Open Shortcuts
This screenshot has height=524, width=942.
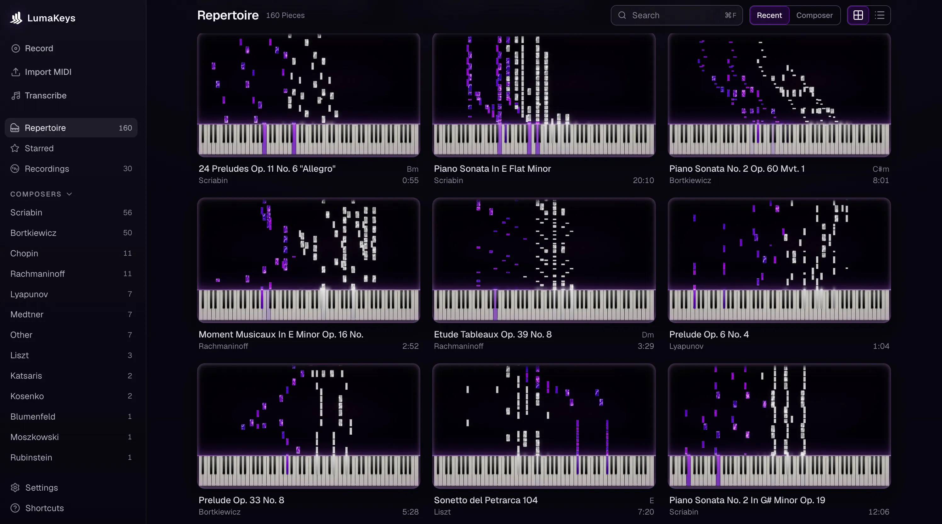coord(71,508)
